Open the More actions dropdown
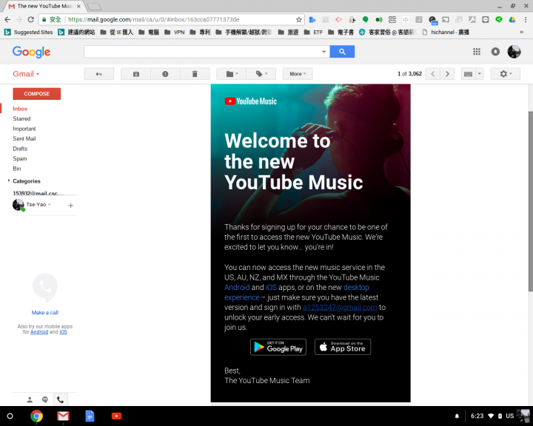The image size is (533, 426). tap(298, 74)
